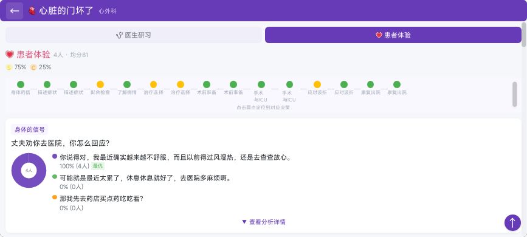
Task: Click the scroll-to-top arrow button
Action: 512,222
